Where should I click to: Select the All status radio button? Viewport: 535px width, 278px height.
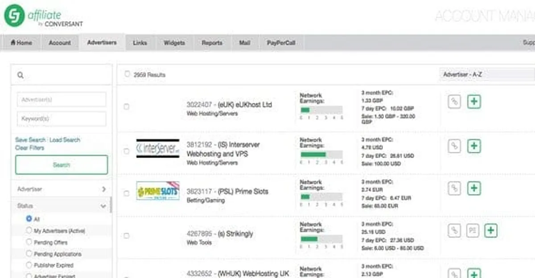29,219
